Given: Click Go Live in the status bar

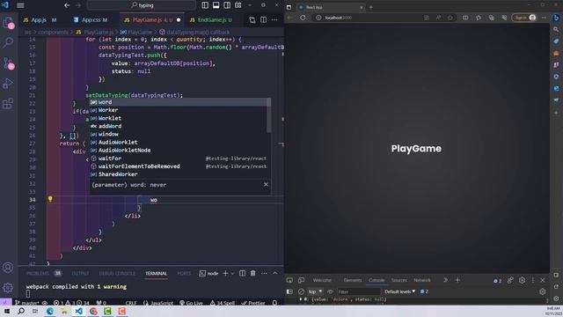Looking at the screenshot, I should point(191,303).
